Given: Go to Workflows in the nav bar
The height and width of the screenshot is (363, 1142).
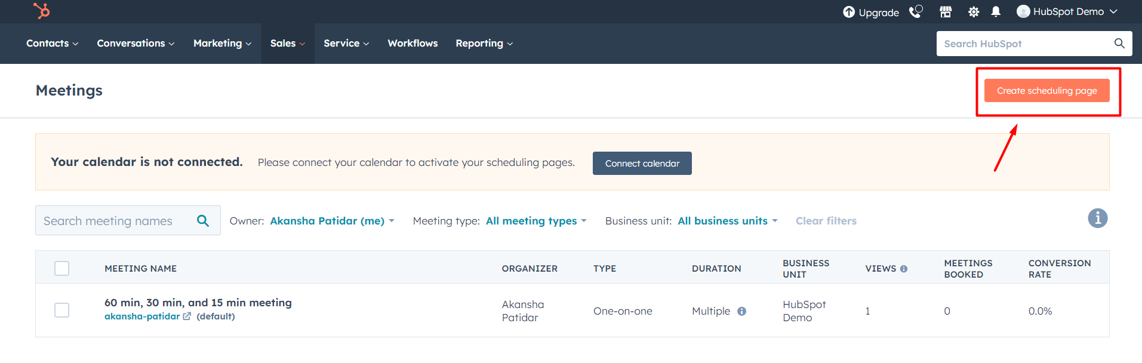Looking at the screenshot, I should coord(413,43).
